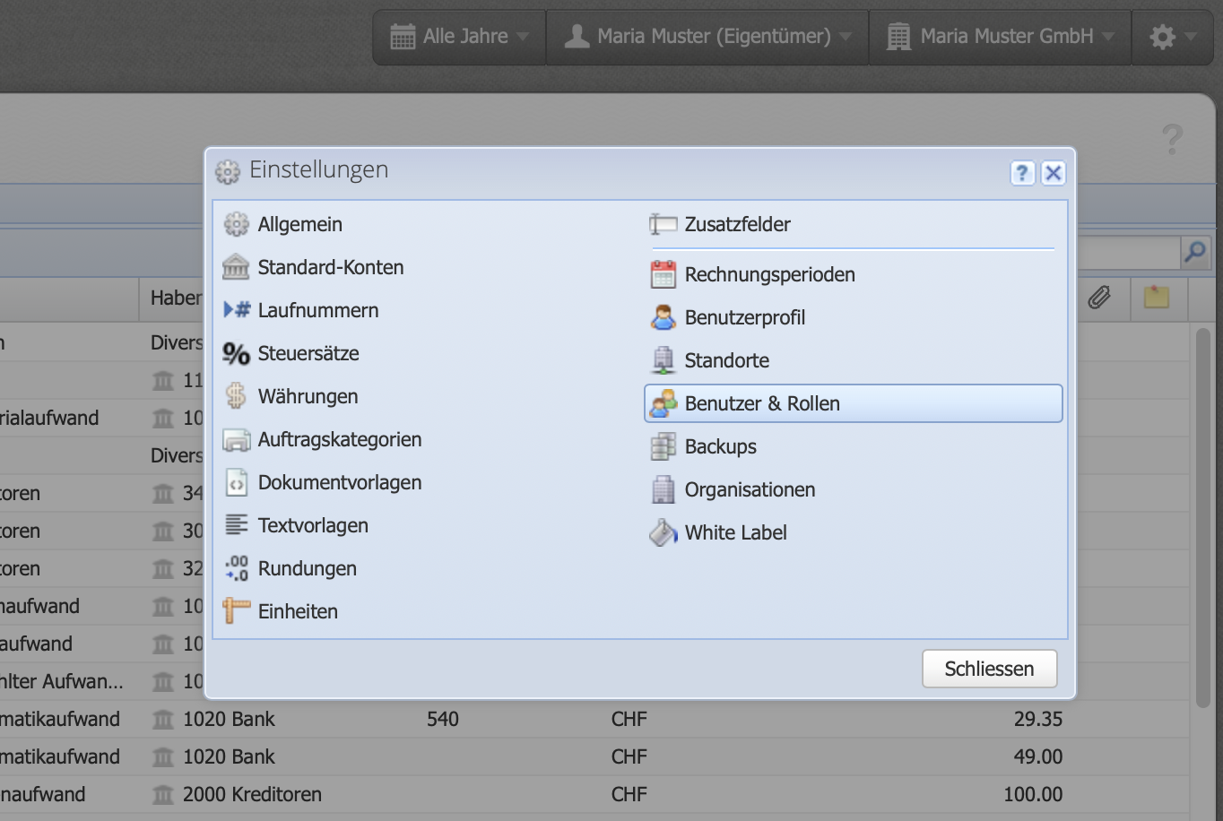The image size is (1223, 821).
Task: Expand the Alle Jahre dropdown
Action: point(458,37)
